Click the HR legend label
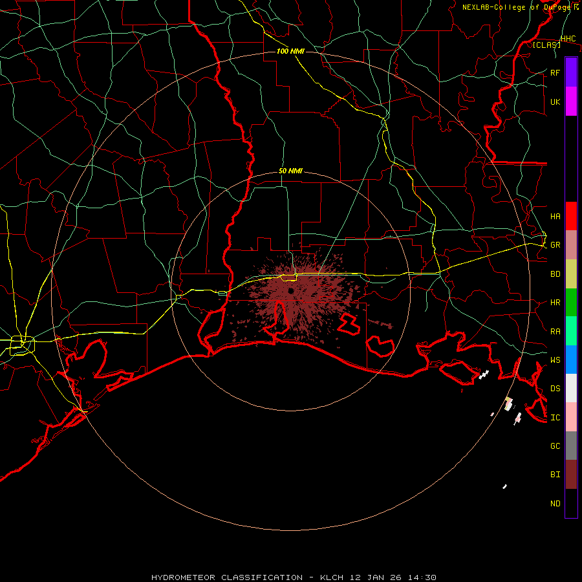Screen dimensions: 582x582 click(x=555, y=303)
